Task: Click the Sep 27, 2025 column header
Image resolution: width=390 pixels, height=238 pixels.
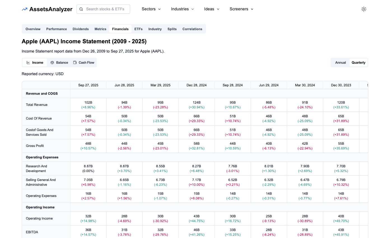Action: pyautogui.click(x=88, y=85)
